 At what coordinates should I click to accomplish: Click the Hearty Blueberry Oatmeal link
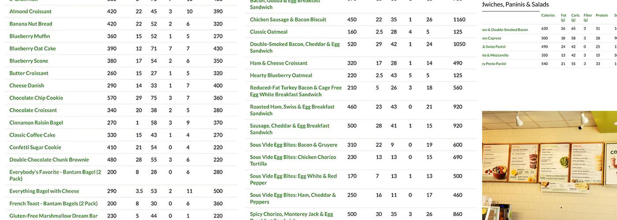pos(281,75)
